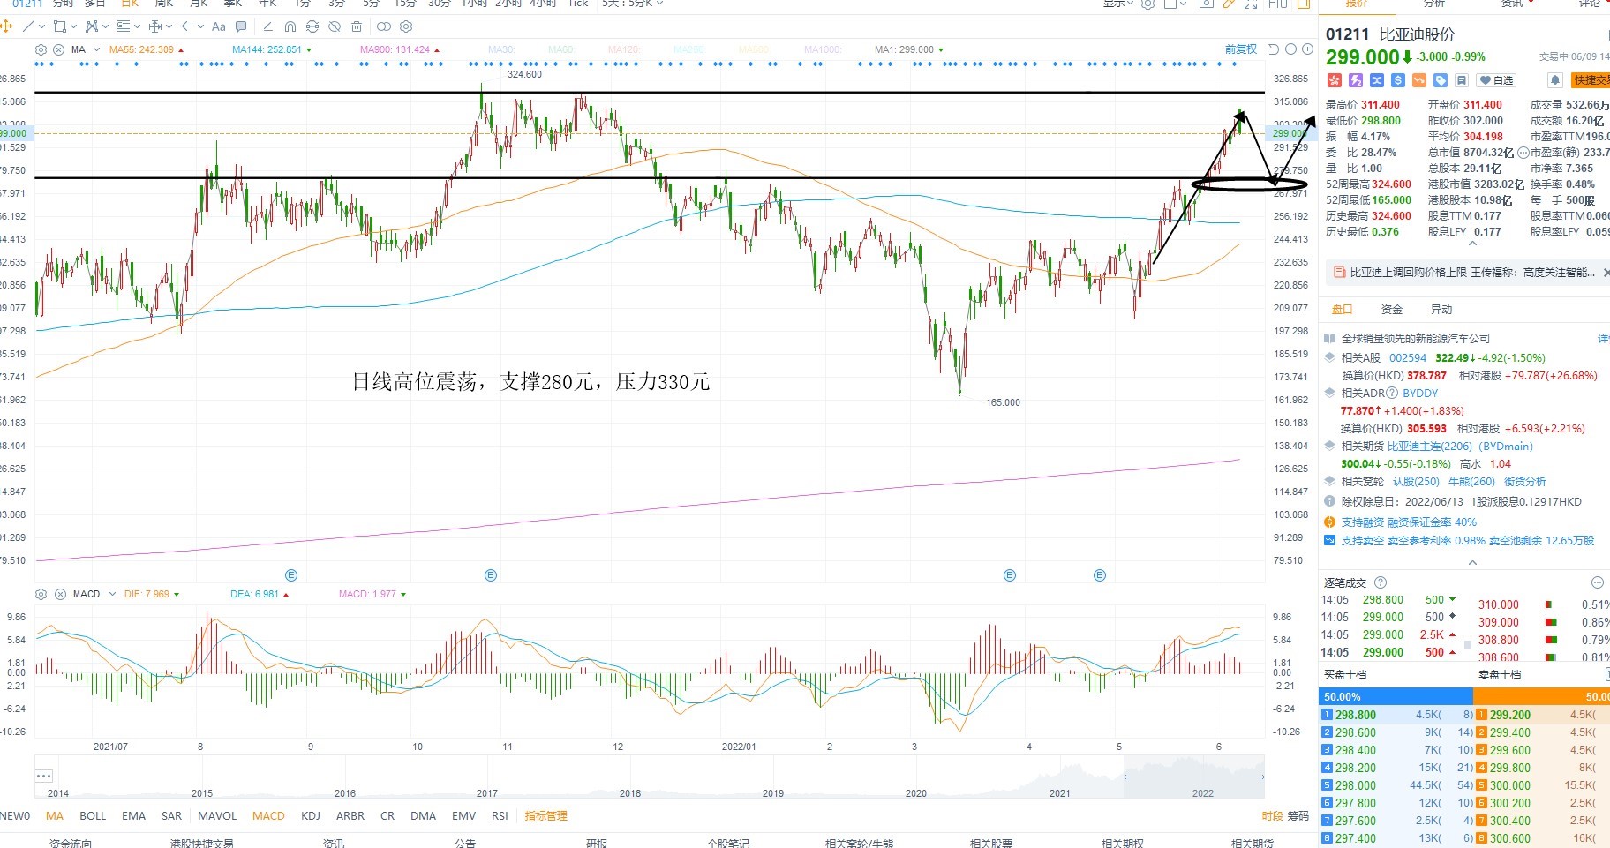1610x848 pixels.
Task: Open the 5天:5分K period dropdown
Action: [632, 4]
